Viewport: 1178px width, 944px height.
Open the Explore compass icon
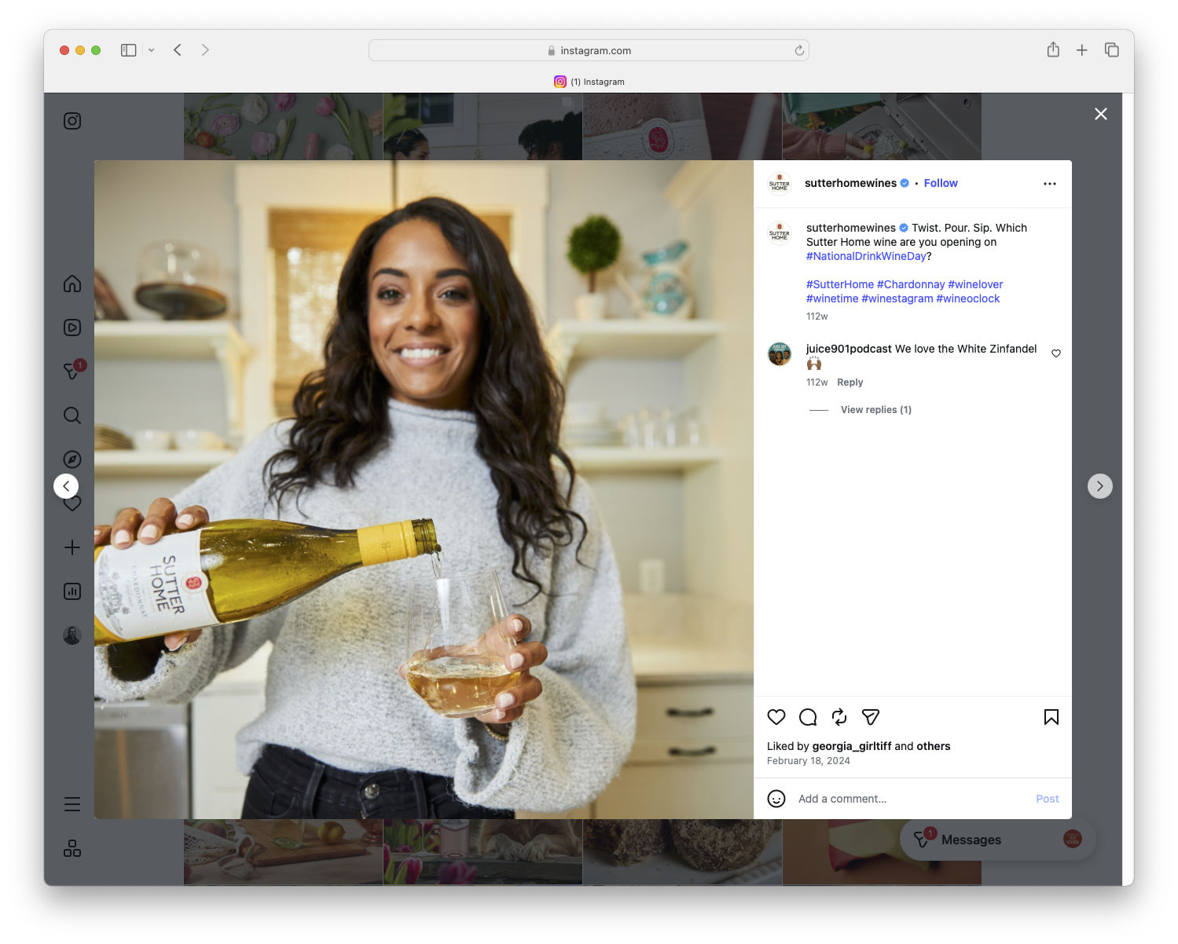[72, 459]
